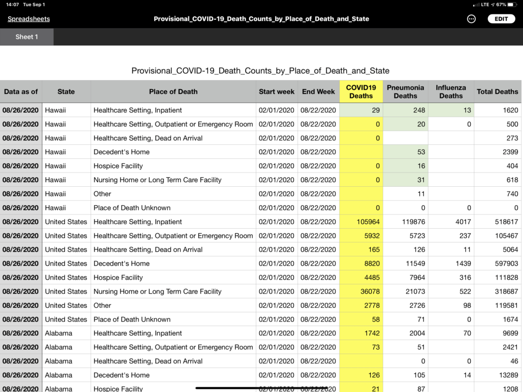The image size is (523, 392).
Task: Select total deaths cell 597903
Action: coord(497,264)
